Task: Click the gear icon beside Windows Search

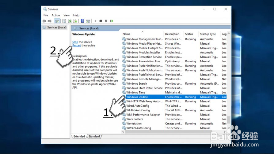Action: 124,83
